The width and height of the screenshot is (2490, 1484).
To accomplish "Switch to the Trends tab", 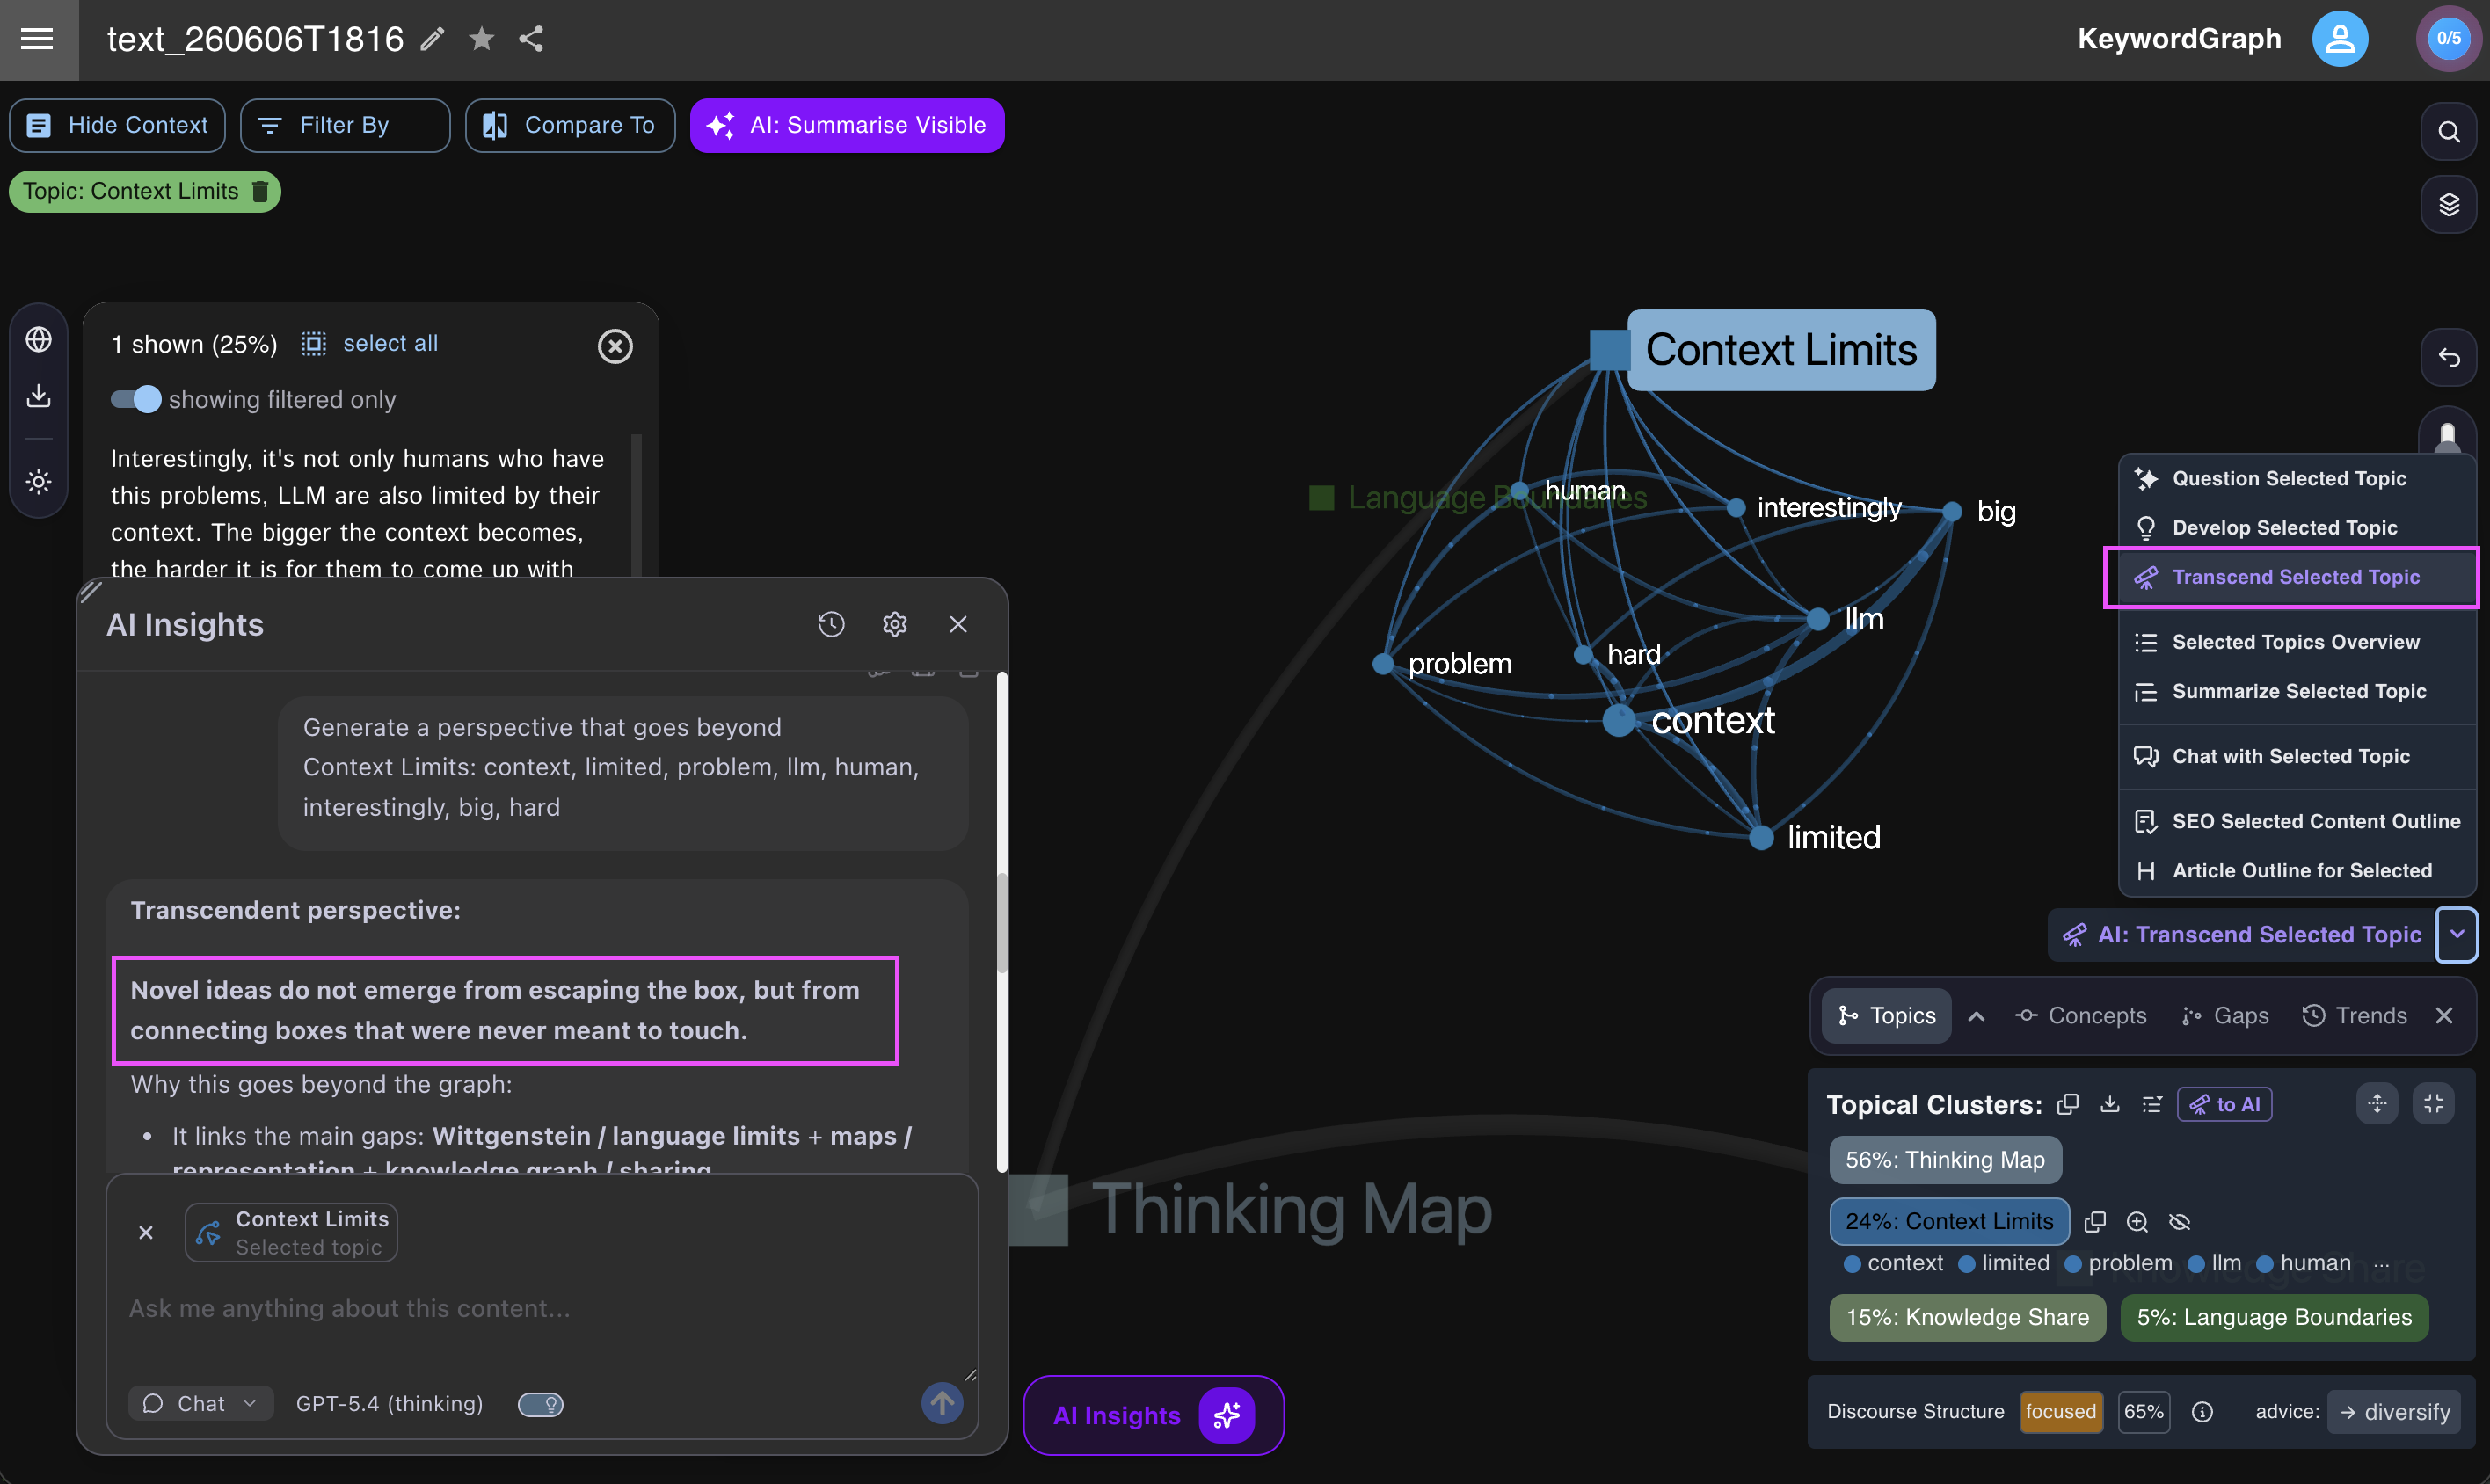I will (2354, 1016).
